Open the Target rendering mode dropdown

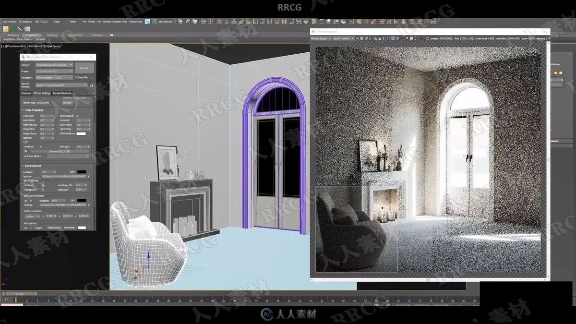coord(54,65)
